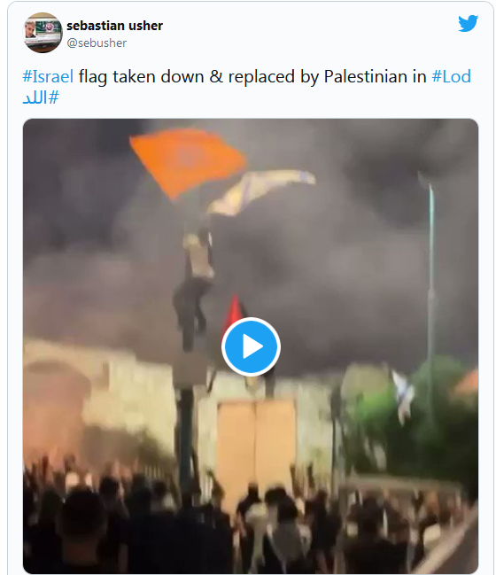Open the #Lod hashtag
The width and height of the screenshot is (496, 575).
(x=452, y=77)
